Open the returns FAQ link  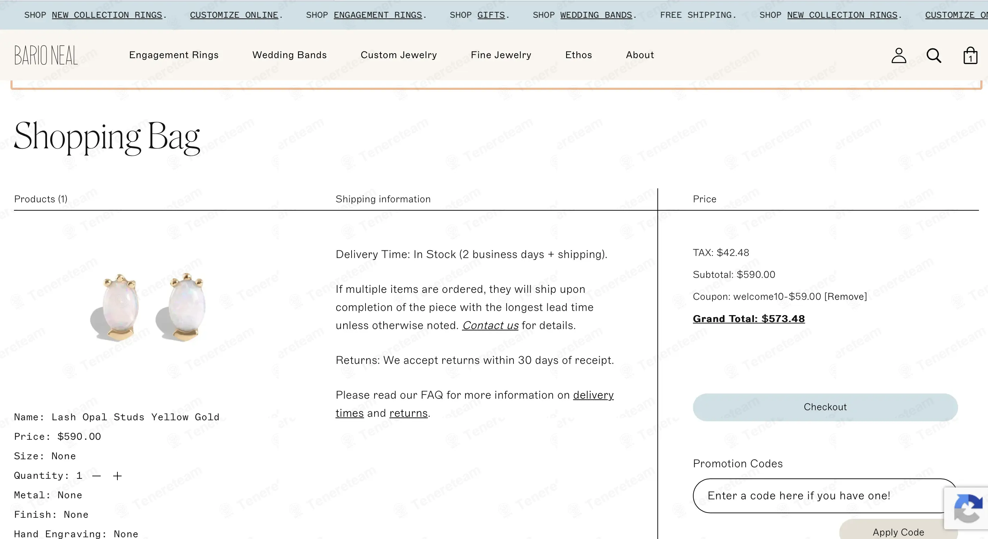point(408,413)
